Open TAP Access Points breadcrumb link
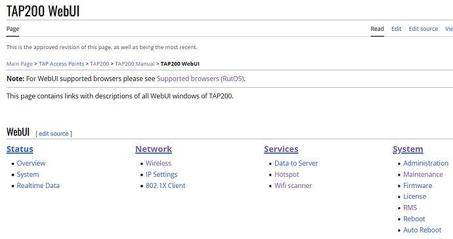Viewport: 453px width, 239px height. pyautogui.click(x=61, y=64)
